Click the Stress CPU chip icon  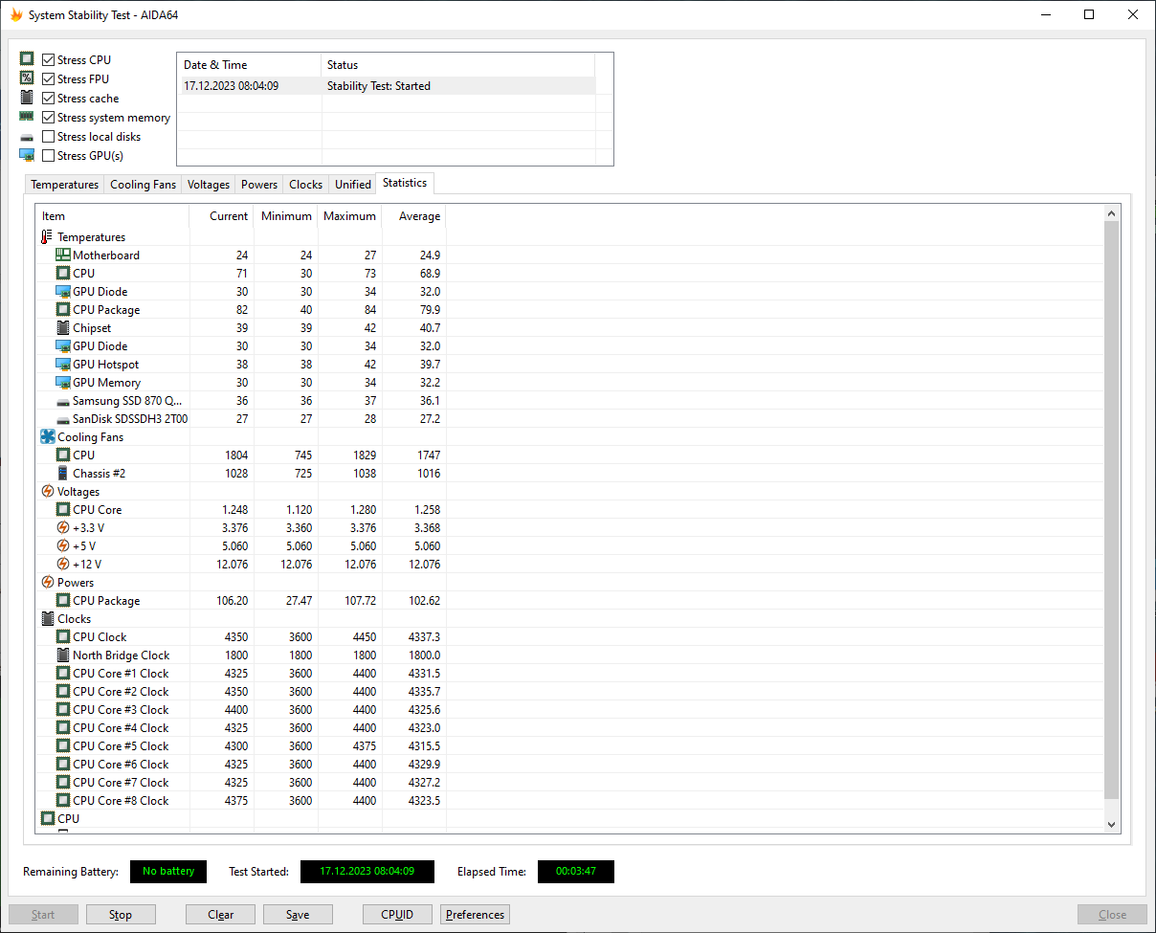(x=27, y=59)
